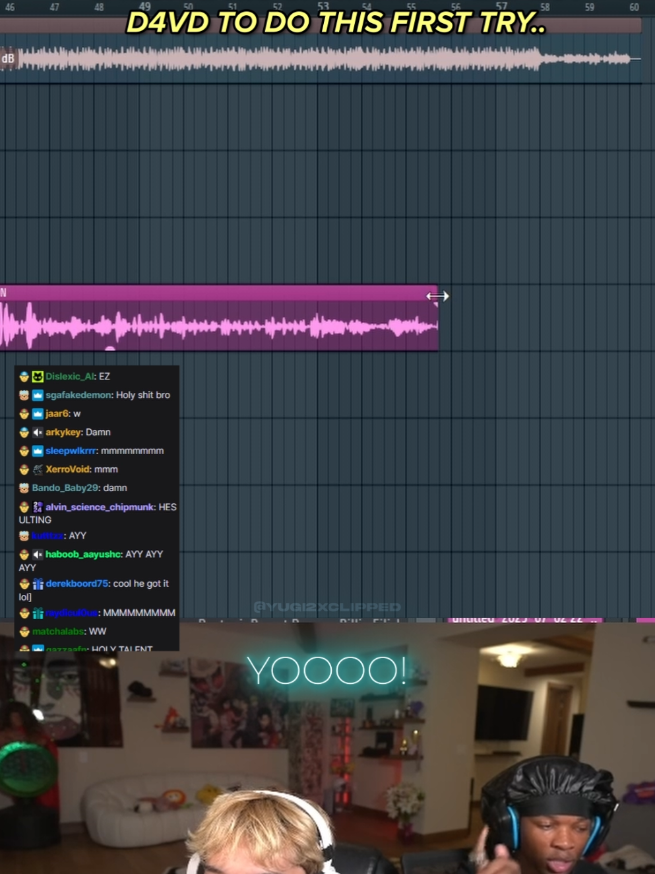Click bar 53 on the timeline ruler
Screen dimensions: 655x874
pos(325,6)
